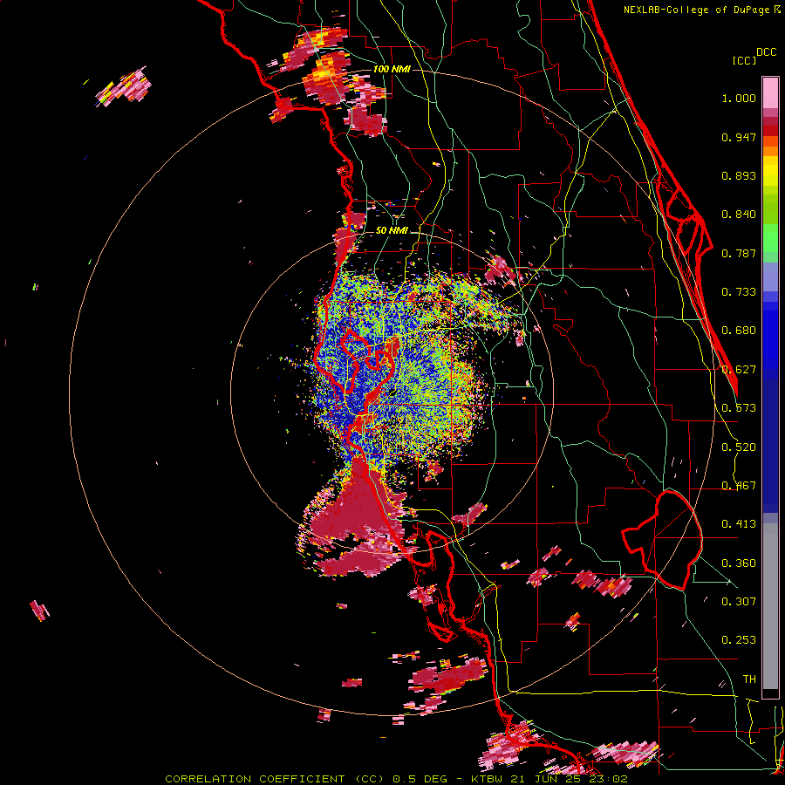Click the 0.680 scale value

(x=739, y=331)
